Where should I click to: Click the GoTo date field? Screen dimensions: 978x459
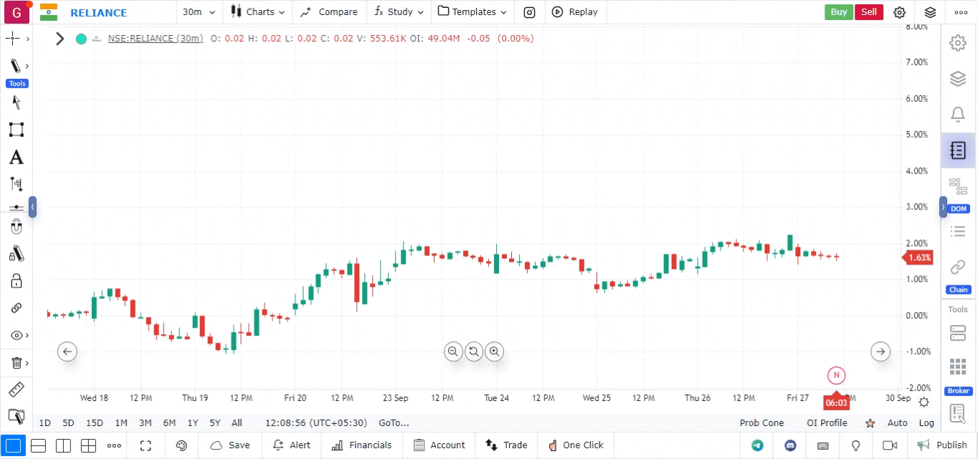(394, 423)
